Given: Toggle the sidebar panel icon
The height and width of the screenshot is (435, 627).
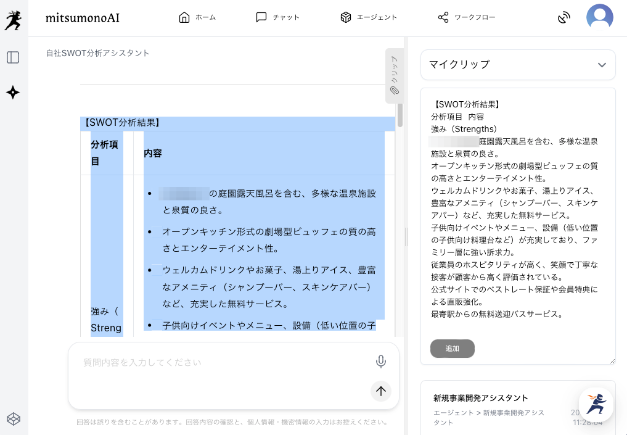Looking at the screenshot, I should (13, 57).
